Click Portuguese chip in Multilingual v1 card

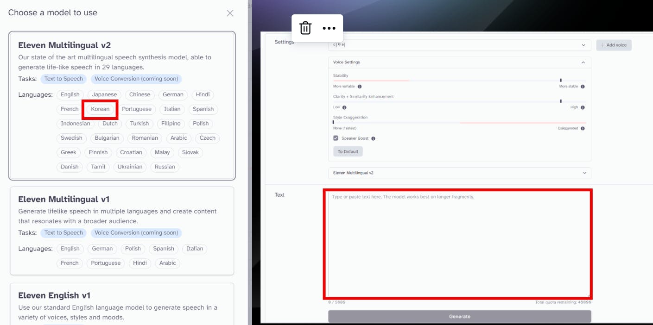pyautogui.click(x=106, y=263)
